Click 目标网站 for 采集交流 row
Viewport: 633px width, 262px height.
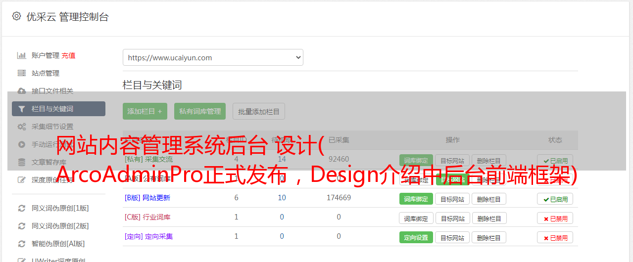[x=452, y=160]
